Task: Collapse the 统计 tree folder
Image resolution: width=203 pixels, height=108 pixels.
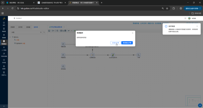Action: click(x=10, y=37)
